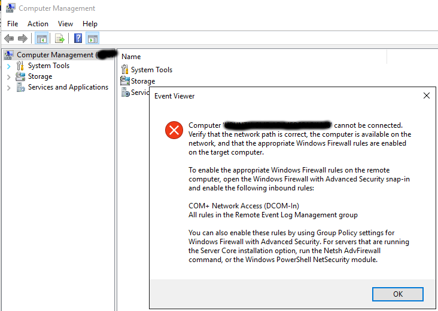This screenshot has width=438, height=311.
Task: Click System Tools icon in tree
Action: pos(20,66)
